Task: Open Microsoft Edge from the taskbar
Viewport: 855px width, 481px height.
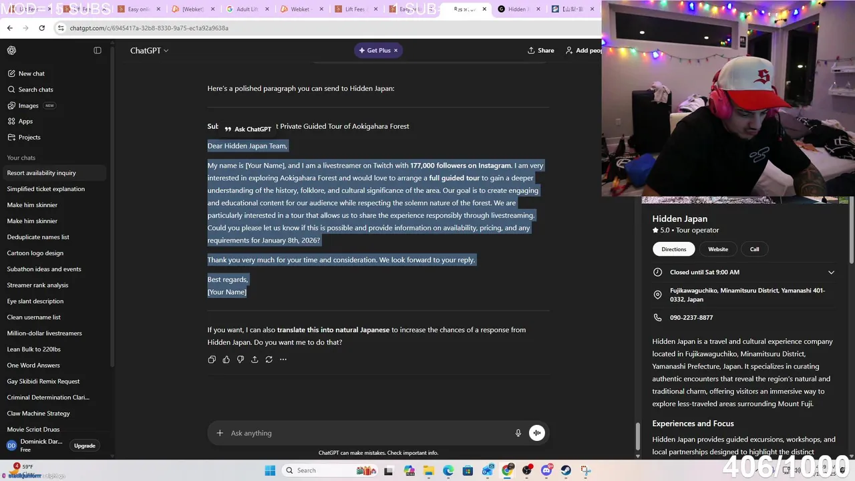Action: coord(448,470)
